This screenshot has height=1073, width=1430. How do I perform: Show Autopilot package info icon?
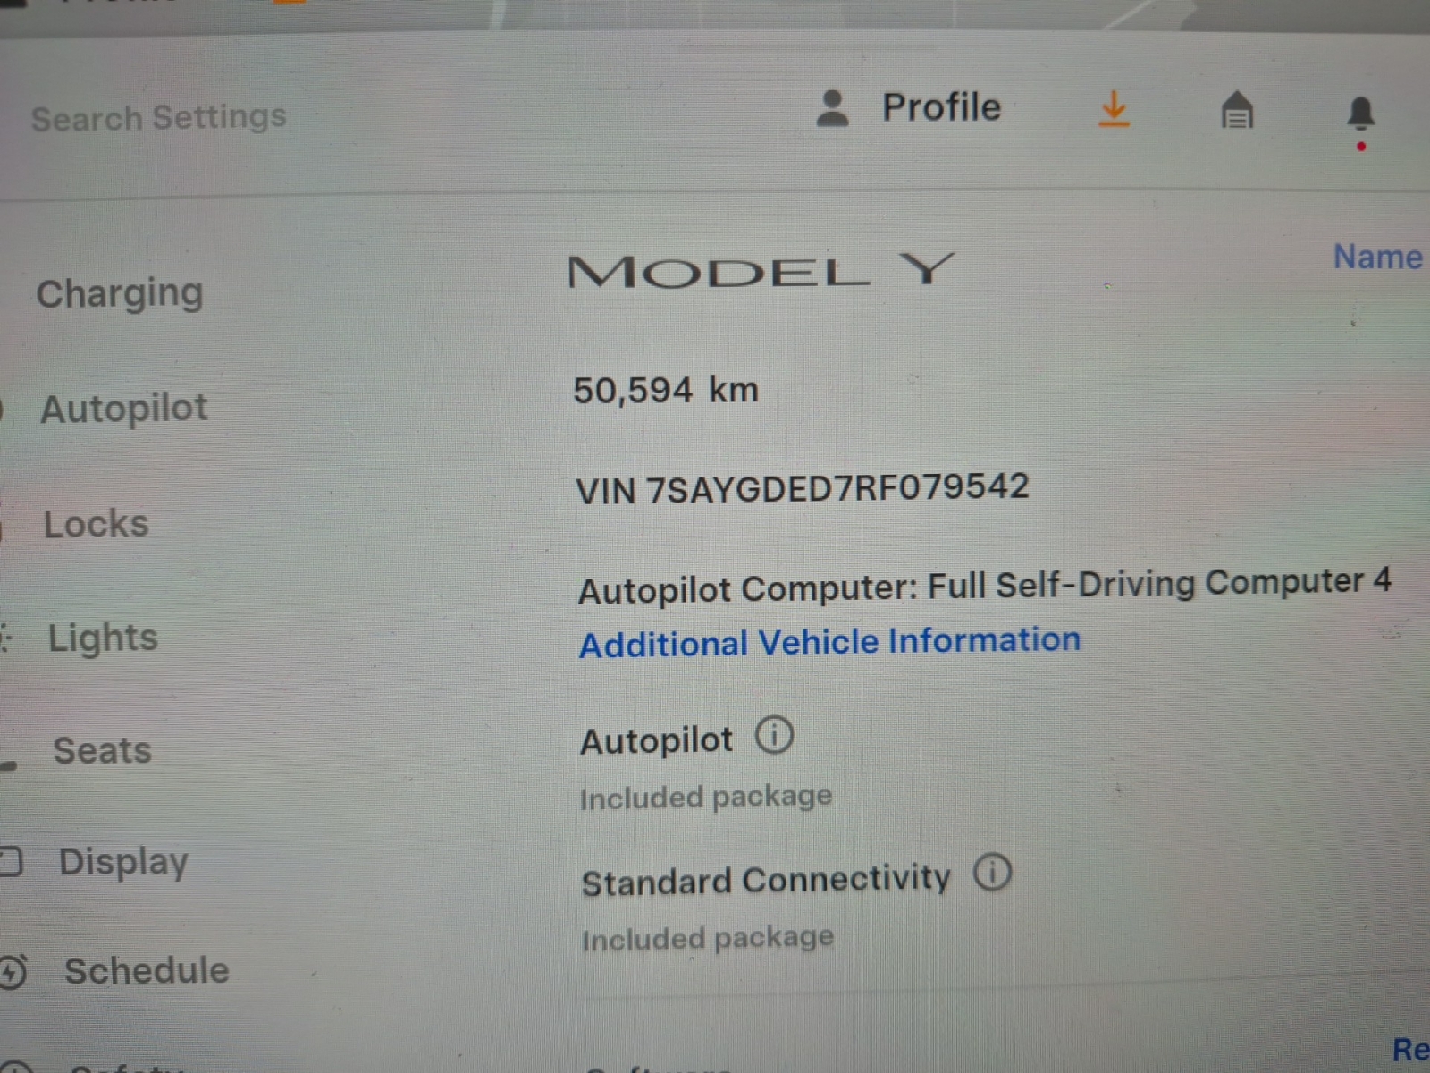point(774,736)
